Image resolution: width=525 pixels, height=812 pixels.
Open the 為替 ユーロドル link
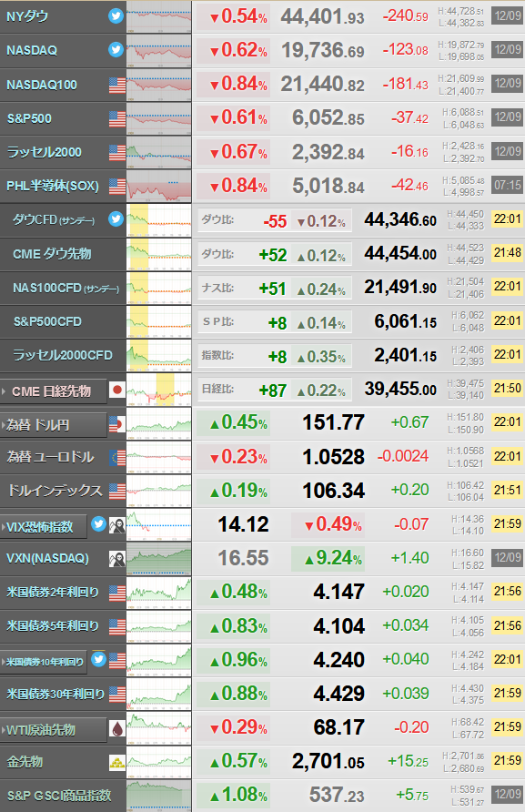click(50, 457)
